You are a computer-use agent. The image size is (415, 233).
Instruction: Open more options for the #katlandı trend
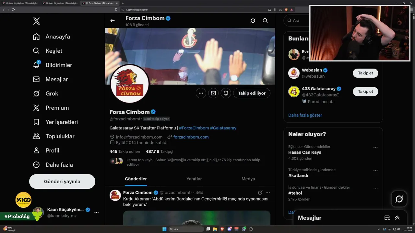(375, 171)
